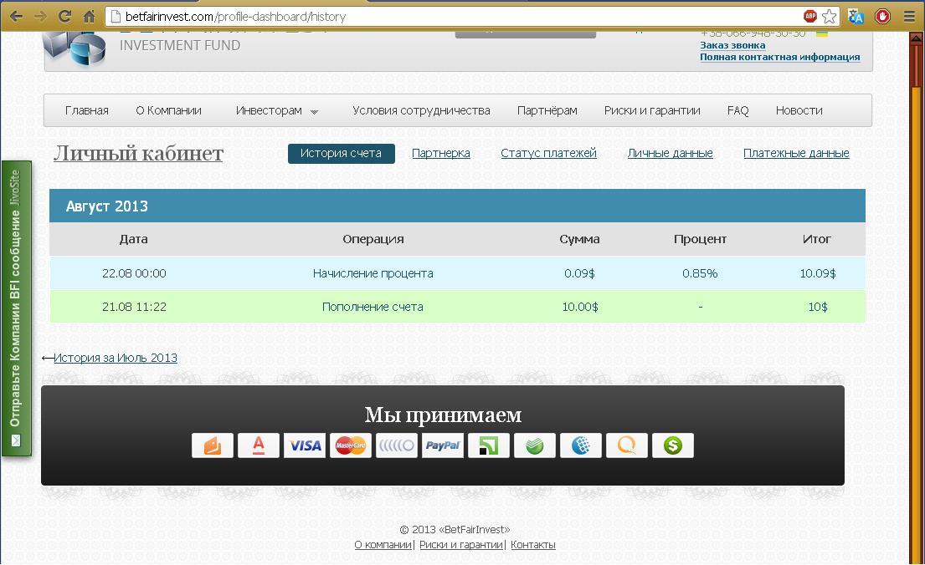Open Партнёрам menu item
Viewport: 925px width, 565px height.
(547, 111)
